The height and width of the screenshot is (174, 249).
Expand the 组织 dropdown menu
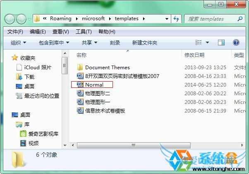(x=19, y=42)
